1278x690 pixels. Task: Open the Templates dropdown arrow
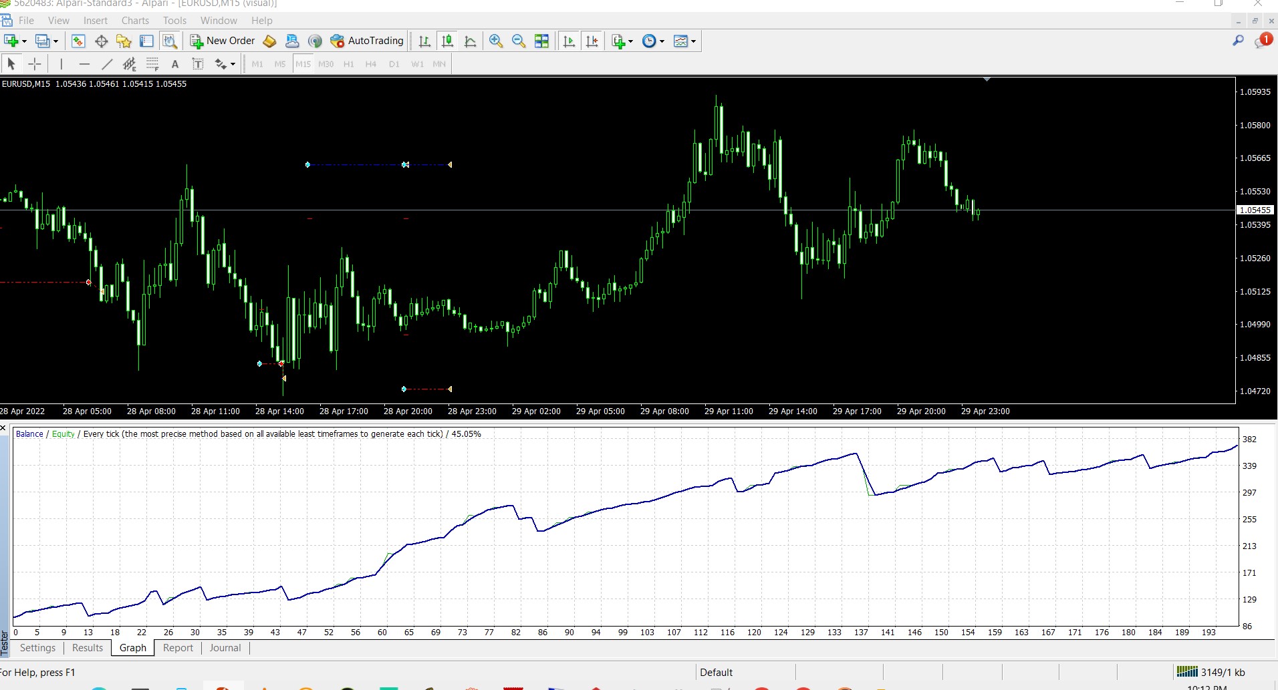coord(693,41)
